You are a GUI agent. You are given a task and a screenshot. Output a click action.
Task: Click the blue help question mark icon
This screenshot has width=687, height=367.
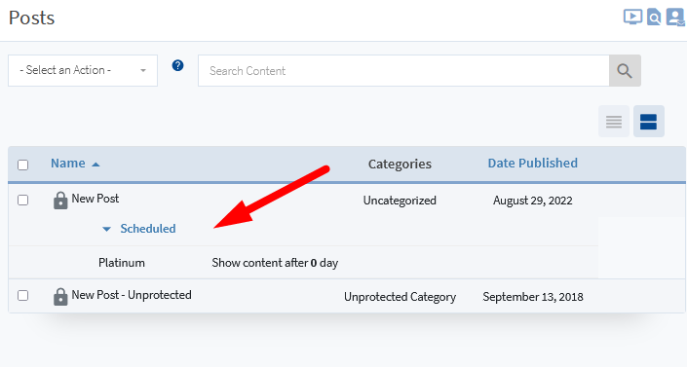(x=177, y=65)
